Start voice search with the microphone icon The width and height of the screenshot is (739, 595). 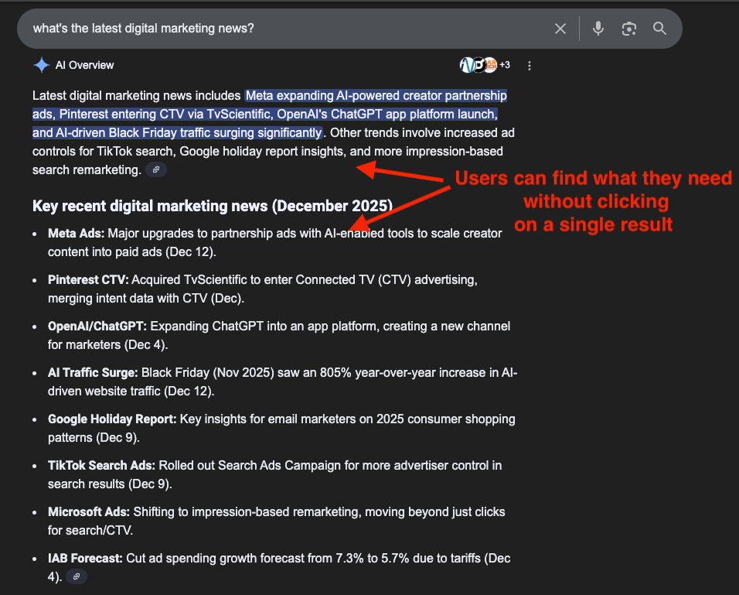pyautogui.click(x=598, y=29)
